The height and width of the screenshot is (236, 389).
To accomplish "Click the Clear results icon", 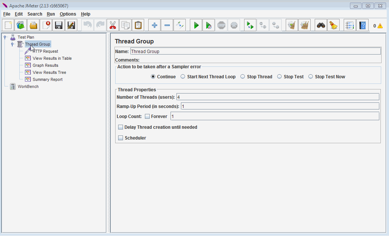I will [292, 25].
